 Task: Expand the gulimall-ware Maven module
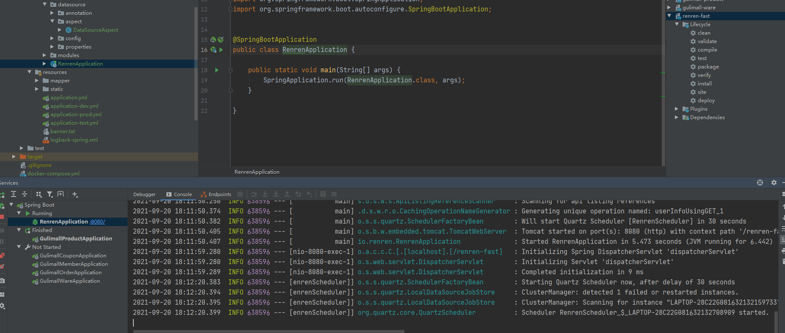pos(669,8)
